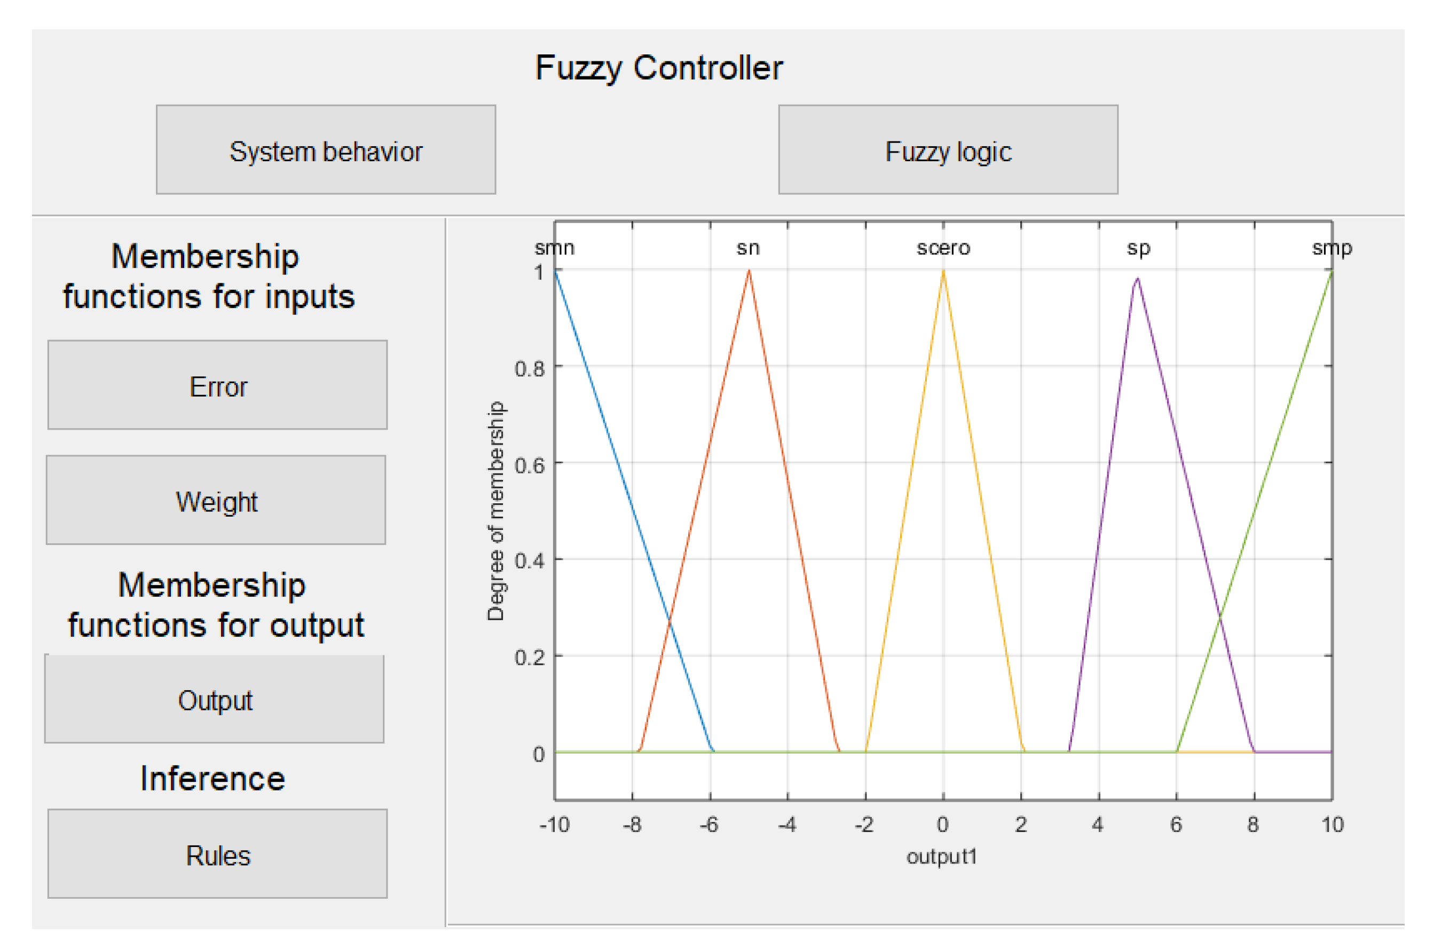
Task: Click the peak of the orange sn curve
Action: pos(749,272)
